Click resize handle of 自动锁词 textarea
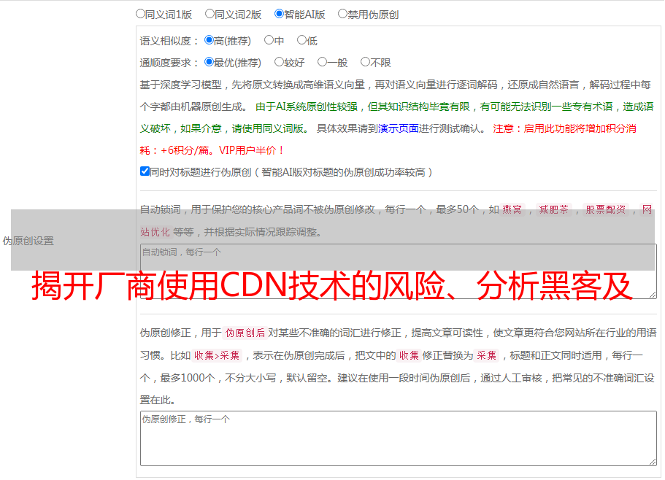This screenshot has height=480, width=665. coord(653,295)
